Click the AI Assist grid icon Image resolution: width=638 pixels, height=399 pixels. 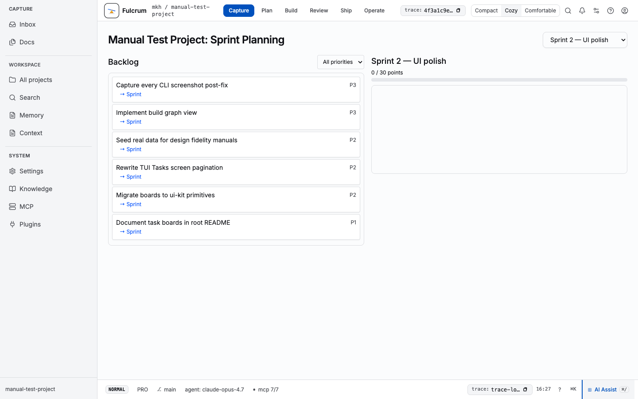[590, 390]
